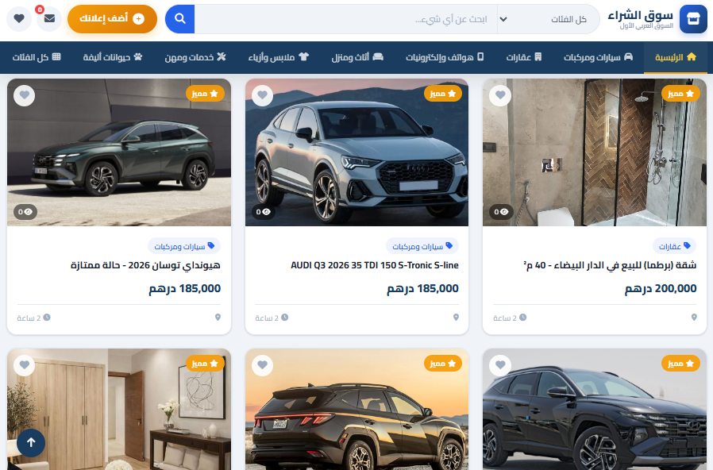
Task: Click views eye icon on apartment listing
Action: pyautogui.click(x=505, y=212)
